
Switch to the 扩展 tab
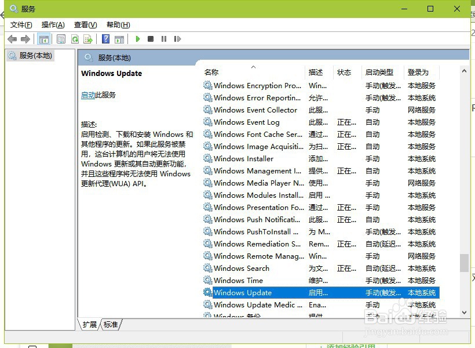click(90, 325)
